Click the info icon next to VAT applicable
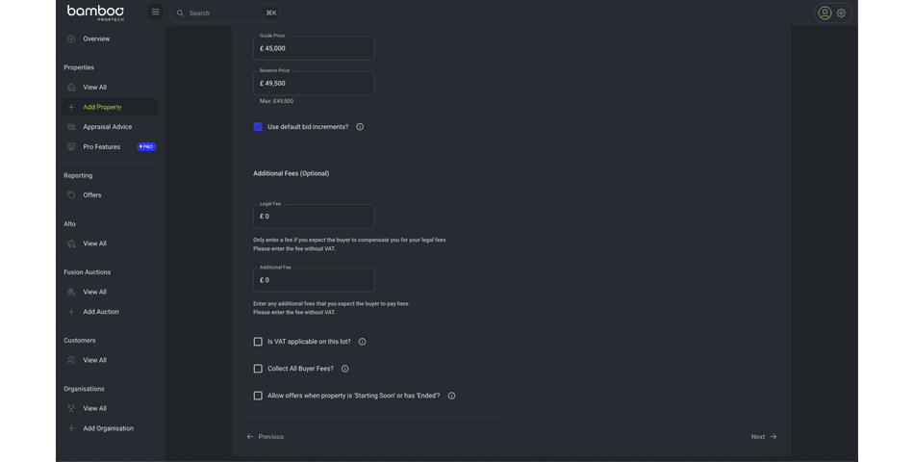Screen dimensions: 914x462 click(362, 342)
